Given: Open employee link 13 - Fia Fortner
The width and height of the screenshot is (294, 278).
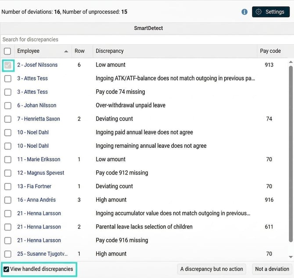Looking at the screenshot, I should point(34,186).
